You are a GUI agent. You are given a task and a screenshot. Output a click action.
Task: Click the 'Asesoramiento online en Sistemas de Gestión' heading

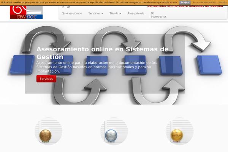(x=103, y=52)
